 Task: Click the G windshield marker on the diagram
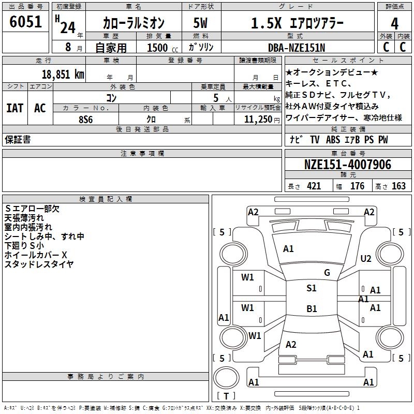coord(327,273)
